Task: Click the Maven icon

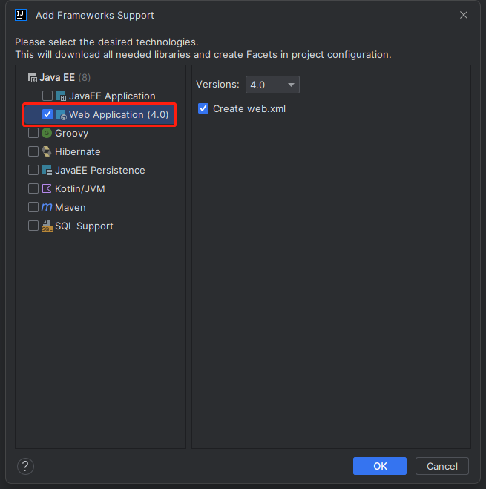Action: [x=47, y=208]
